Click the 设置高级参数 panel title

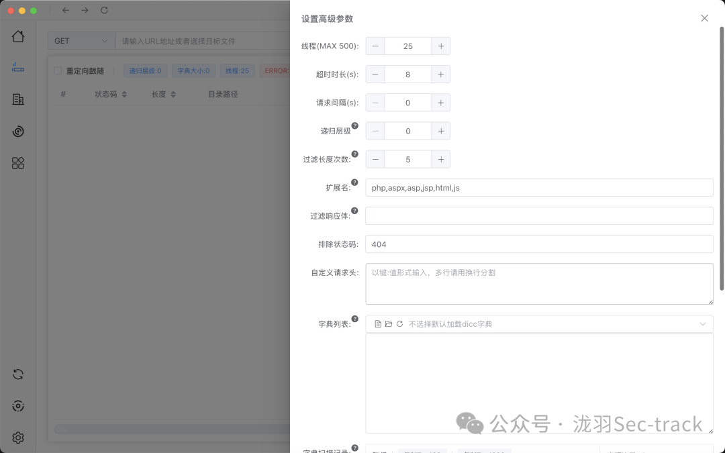pyautogui.click(x=328, y=19)
